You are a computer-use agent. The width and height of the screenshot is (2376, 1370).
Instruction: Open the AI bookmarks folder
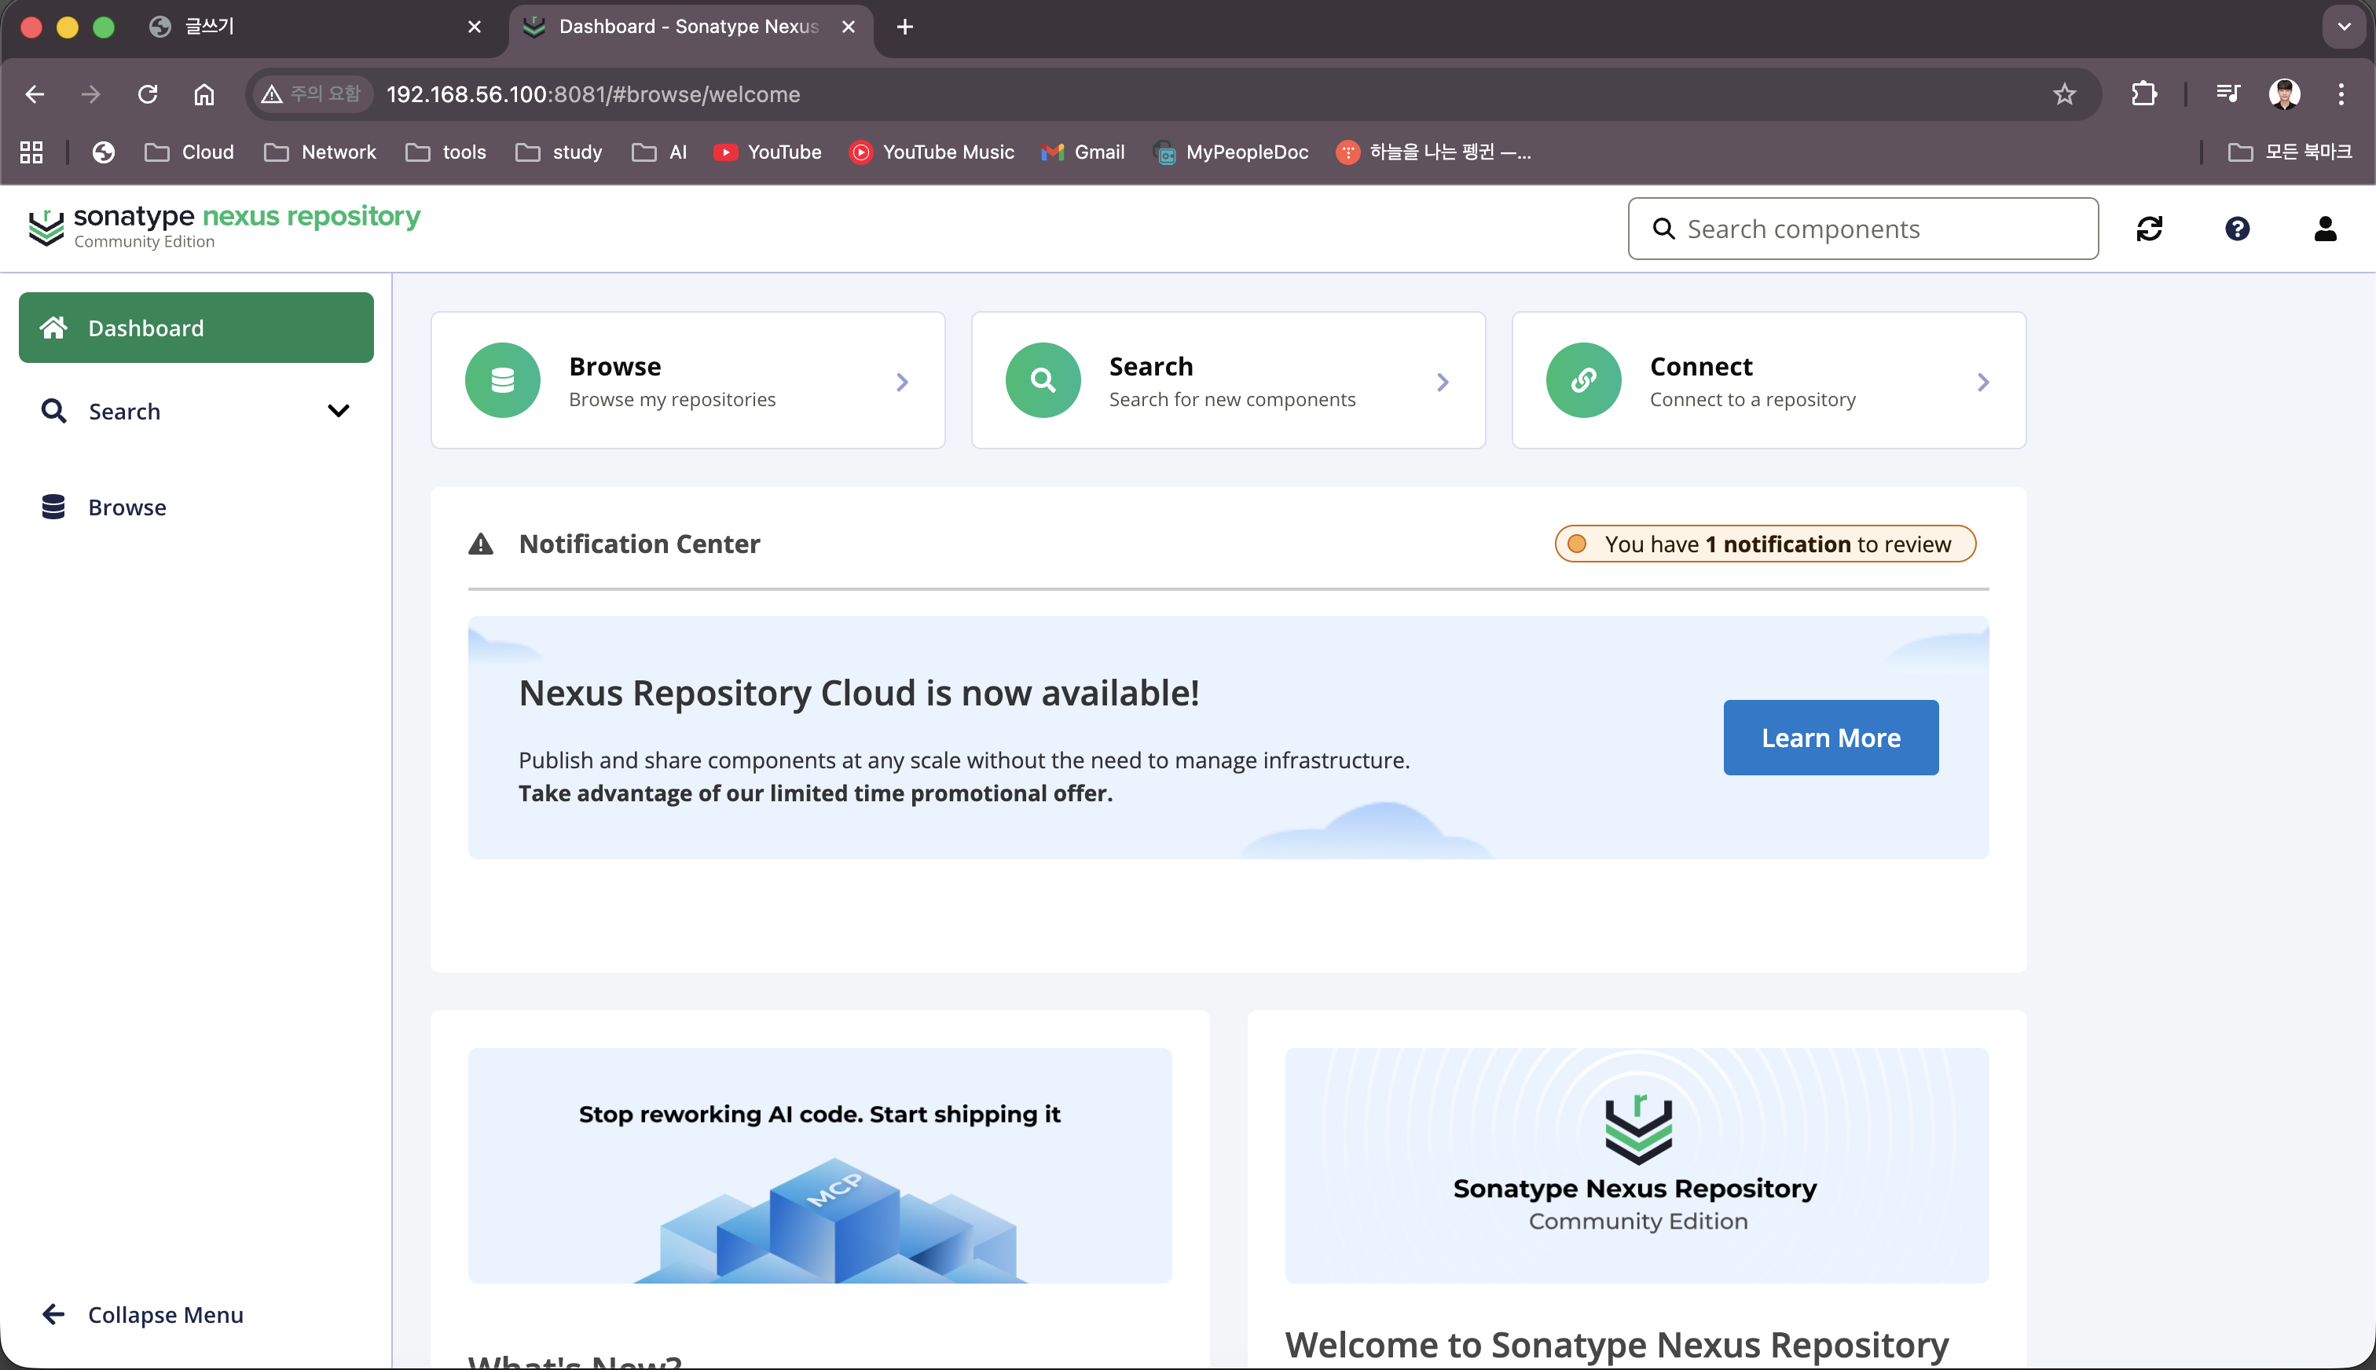coord(660,152)
